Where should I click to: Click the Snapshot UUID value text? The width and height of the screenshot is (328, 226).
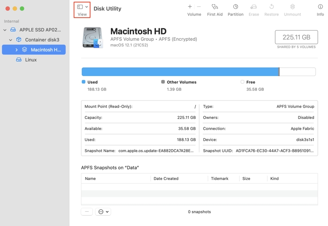(275, 151)
